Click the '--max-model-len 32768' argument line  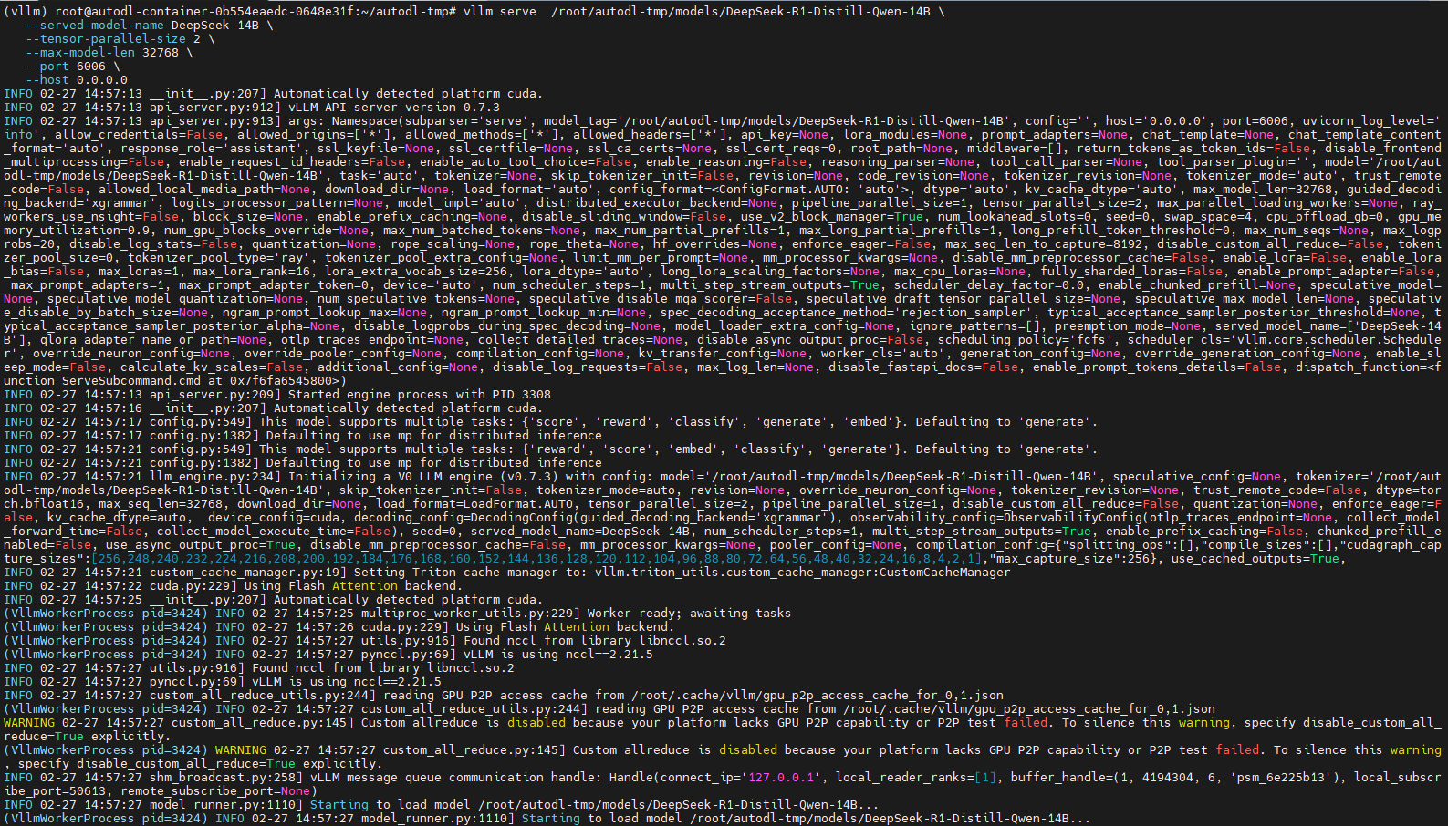(101, 53)
